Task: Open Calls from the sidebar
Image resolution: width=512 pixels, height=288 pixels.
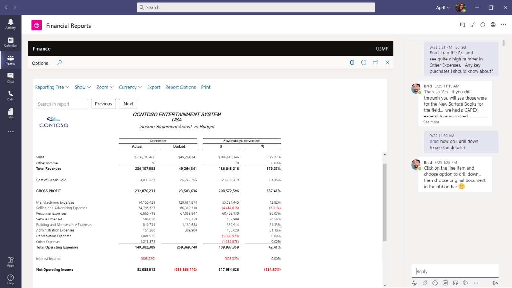Action: pos(11,96)
